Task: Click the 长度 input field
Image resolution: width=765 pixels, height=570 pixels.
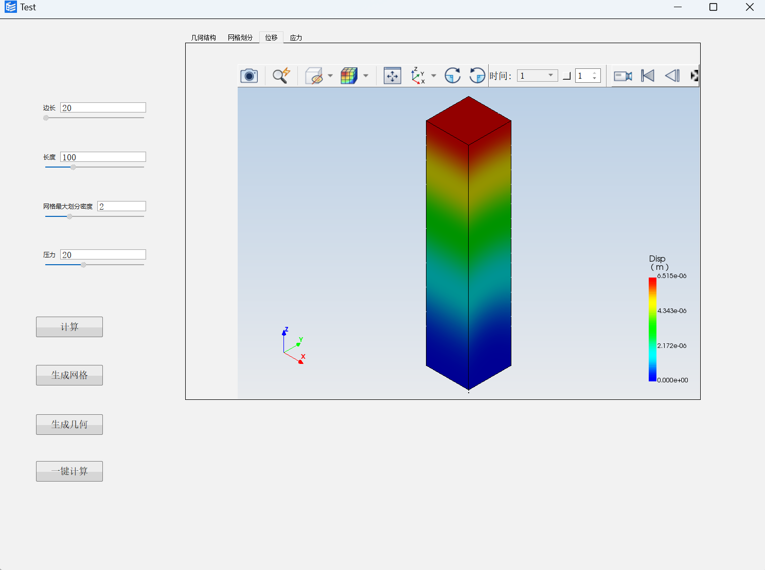Action: click(x=103, y=157)
